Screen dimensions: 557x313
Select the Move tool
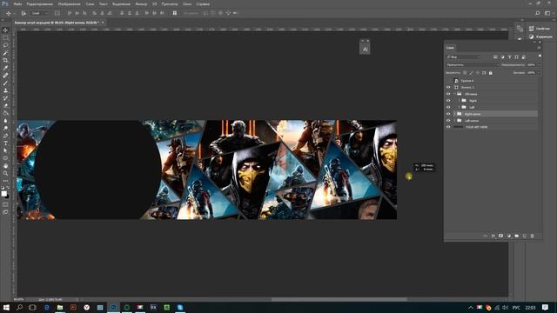5,30
